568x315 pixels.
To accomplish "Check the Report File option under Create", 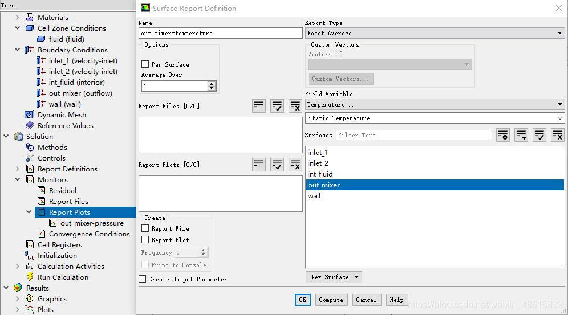I will [145, 228].
